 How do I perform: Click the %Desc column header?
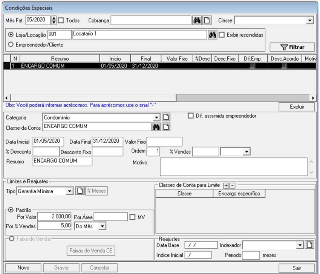(x=202, y=58)
